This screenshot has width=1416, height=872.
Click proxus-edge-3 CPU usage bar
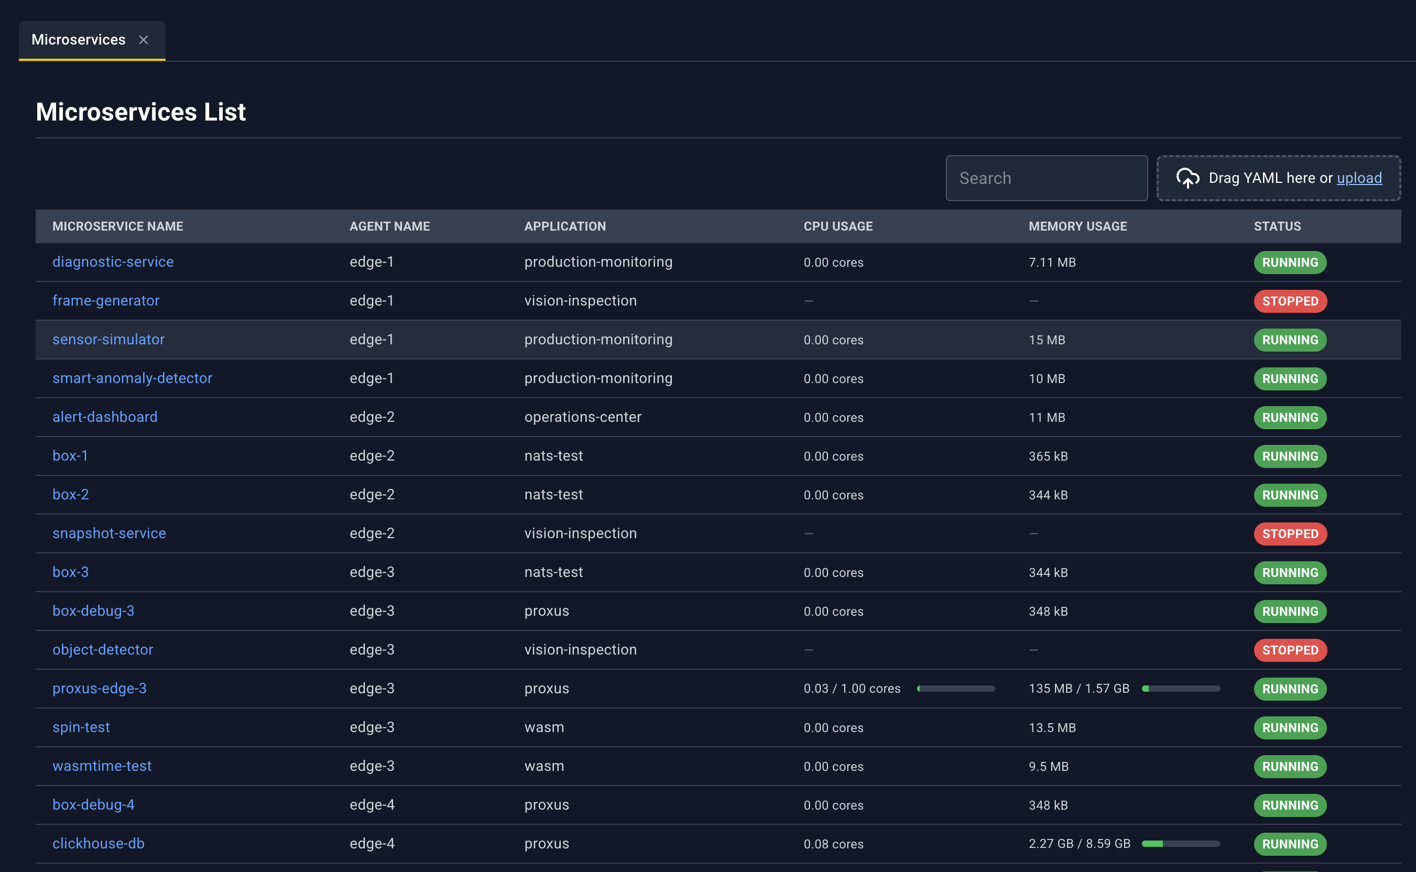(956, 689)
